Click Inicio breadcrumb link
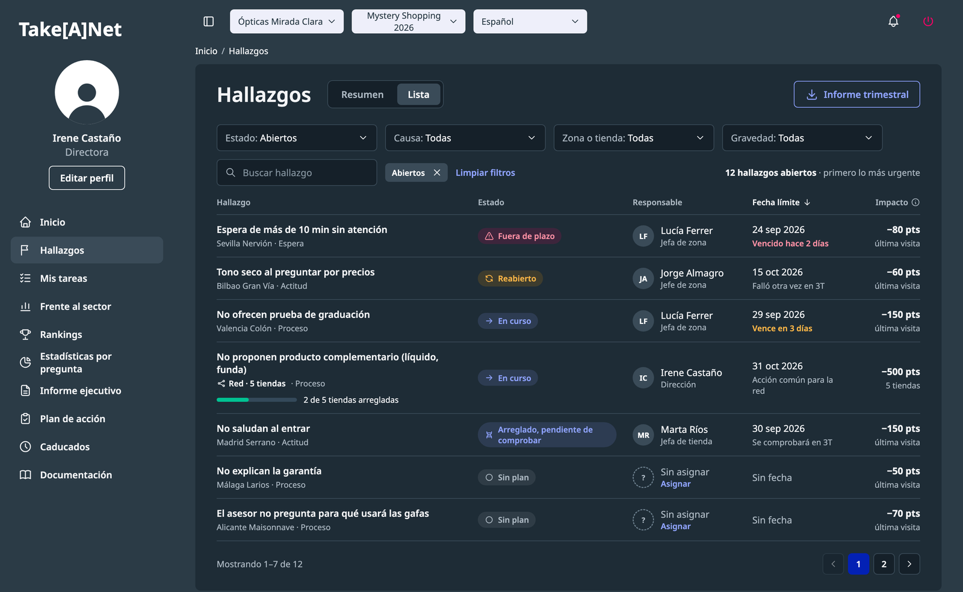 click(206, 51)
